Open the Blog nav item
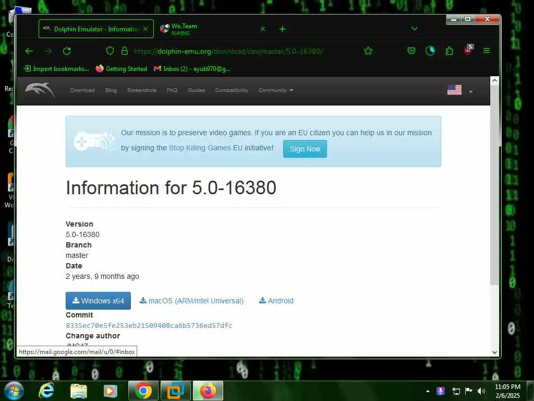Viewport: 534px width, 401px height. point(111,90)
